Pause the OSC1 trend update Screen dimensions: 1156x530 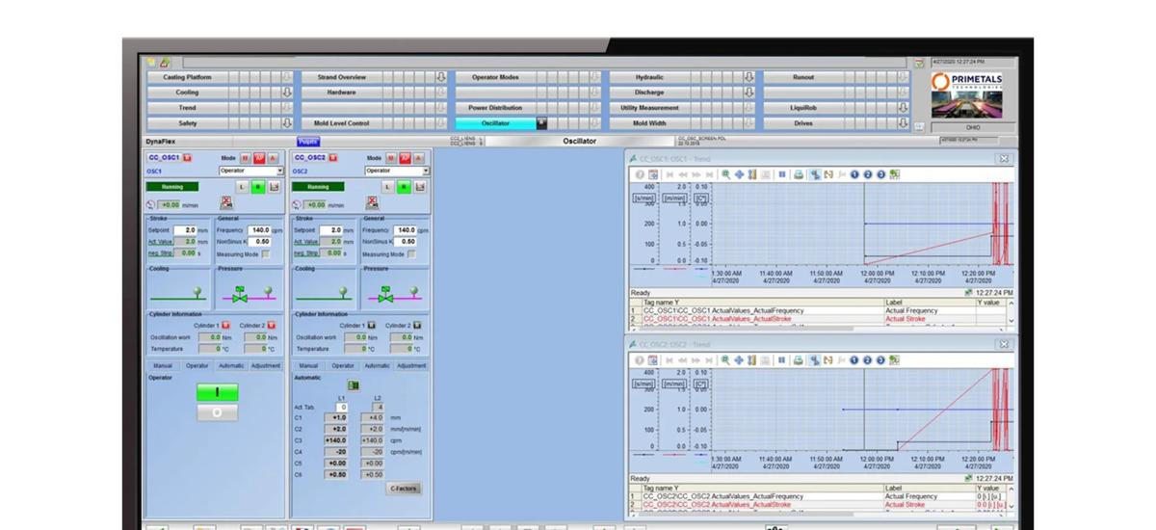[782, 174]
